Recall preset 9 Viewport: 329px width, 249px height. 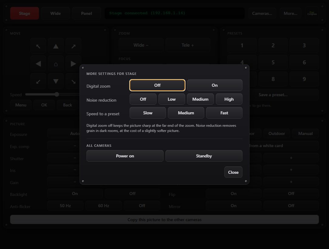click(x=304, y=79)
